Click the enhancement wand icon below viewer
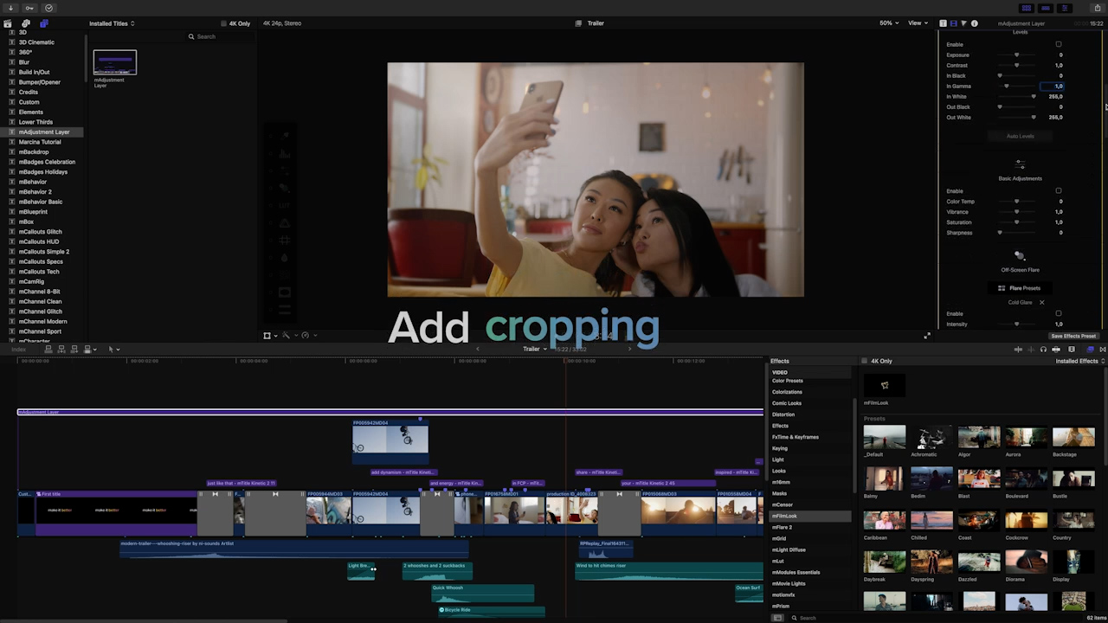Viewport: 1108px width, 623px height. [x=287, y=336]
